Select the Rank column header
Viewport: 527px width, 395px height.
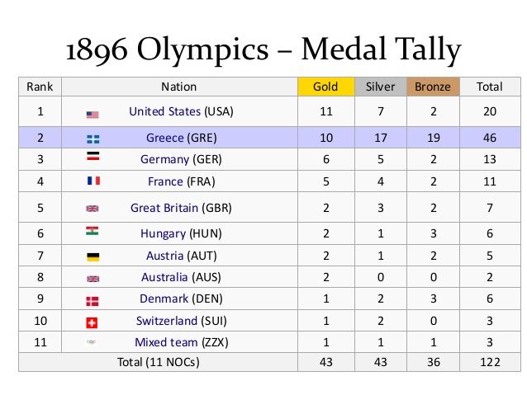[x=40, y=87]
